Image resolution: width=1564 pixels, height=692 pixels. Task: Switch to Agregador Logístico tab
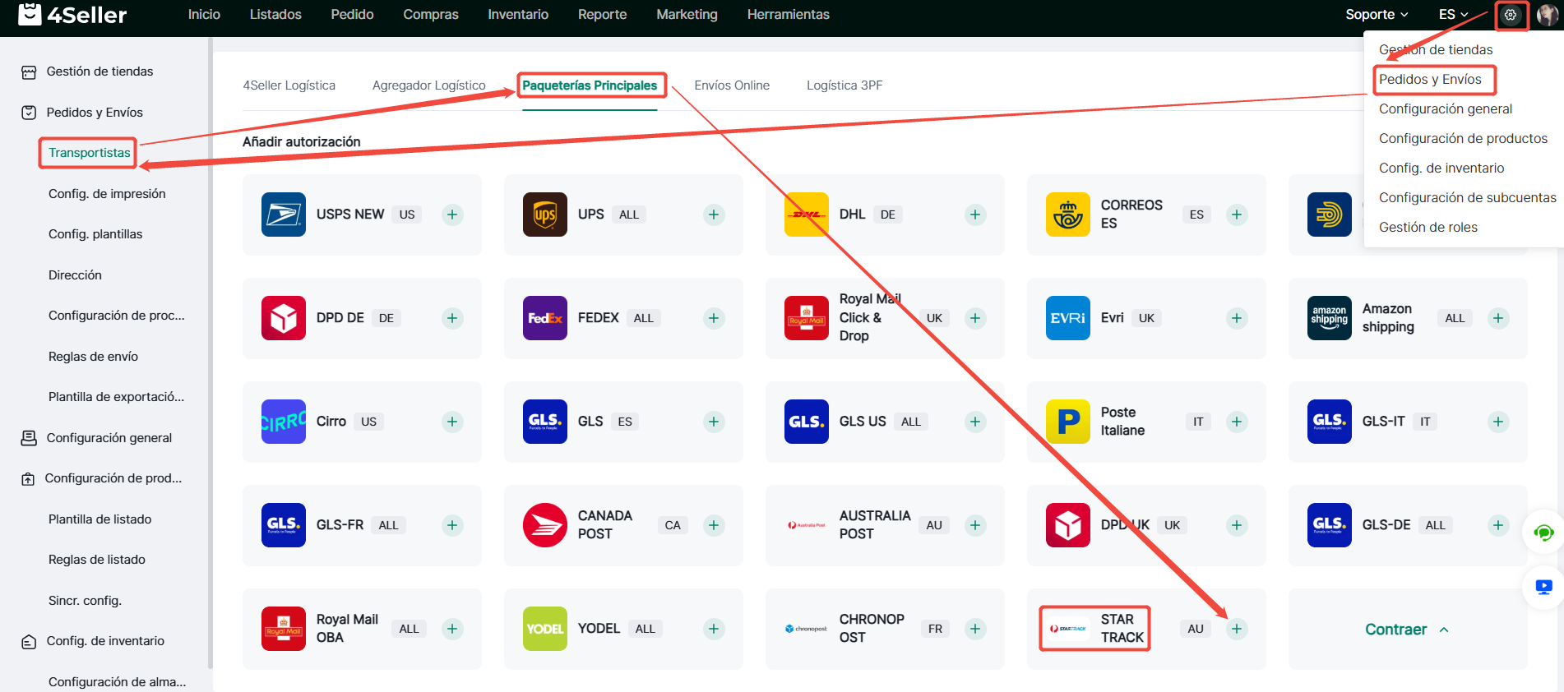[429, 85]
